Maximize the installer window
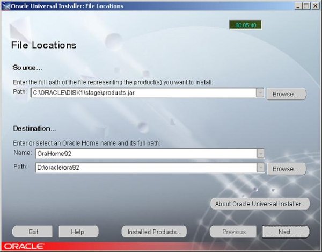Viewport: 322px width, 252px height. 306,6
